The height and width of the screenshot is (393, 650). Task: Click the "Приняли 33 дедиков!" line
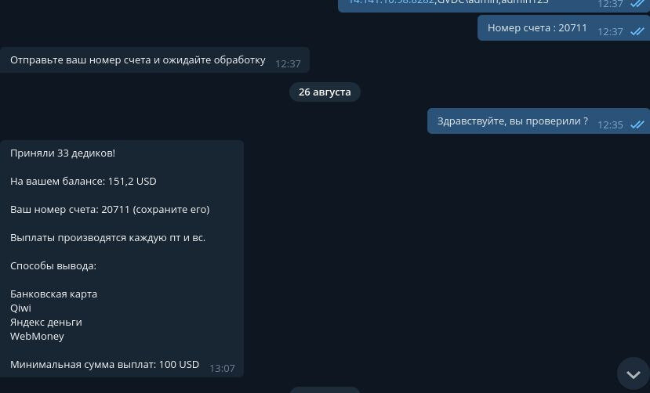[x=63, y=153]
